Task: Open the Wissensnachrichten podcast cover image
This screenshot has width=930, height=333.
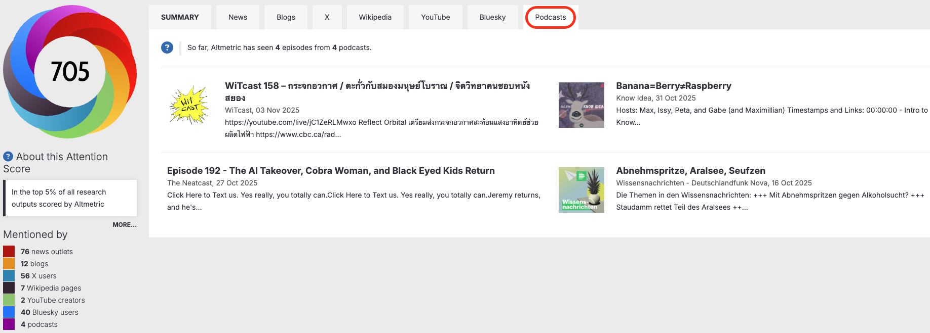Action: [581, 190]
